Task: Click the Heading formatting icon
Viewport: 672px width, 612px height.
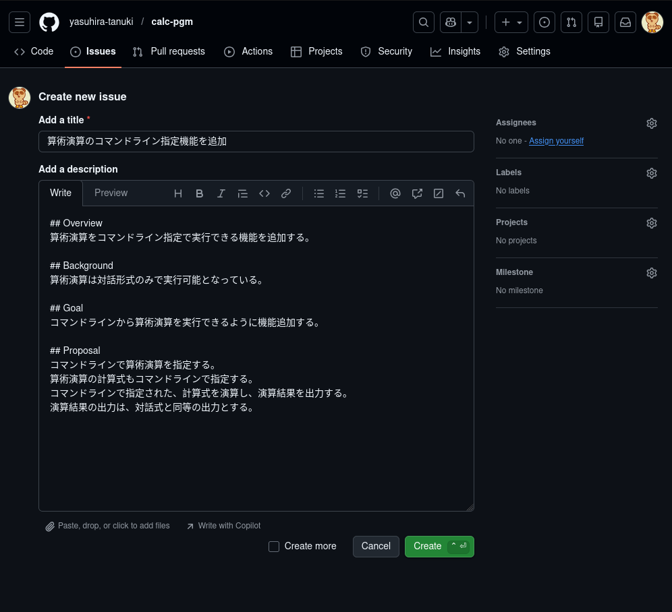Action: click(x=178, y=193)
